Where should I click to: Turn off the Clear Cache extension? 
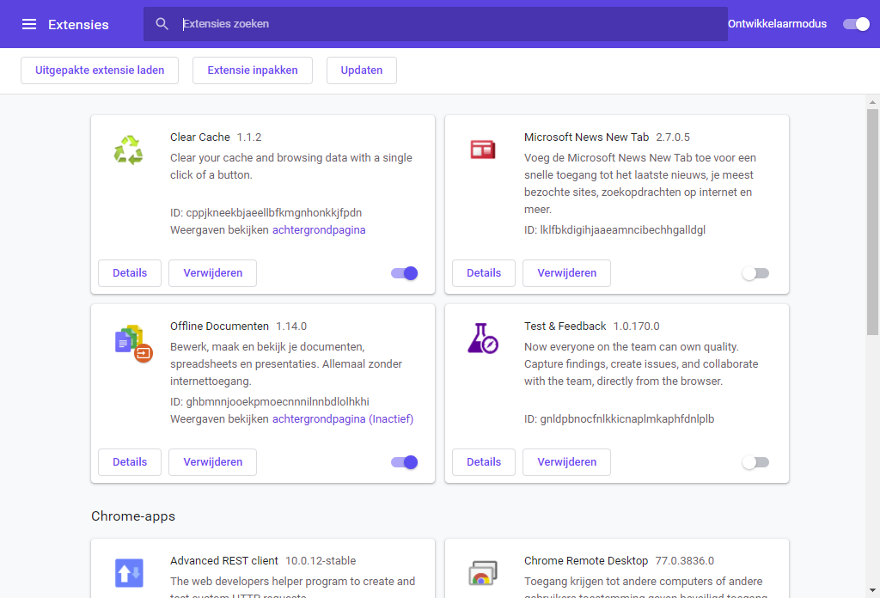405,273
